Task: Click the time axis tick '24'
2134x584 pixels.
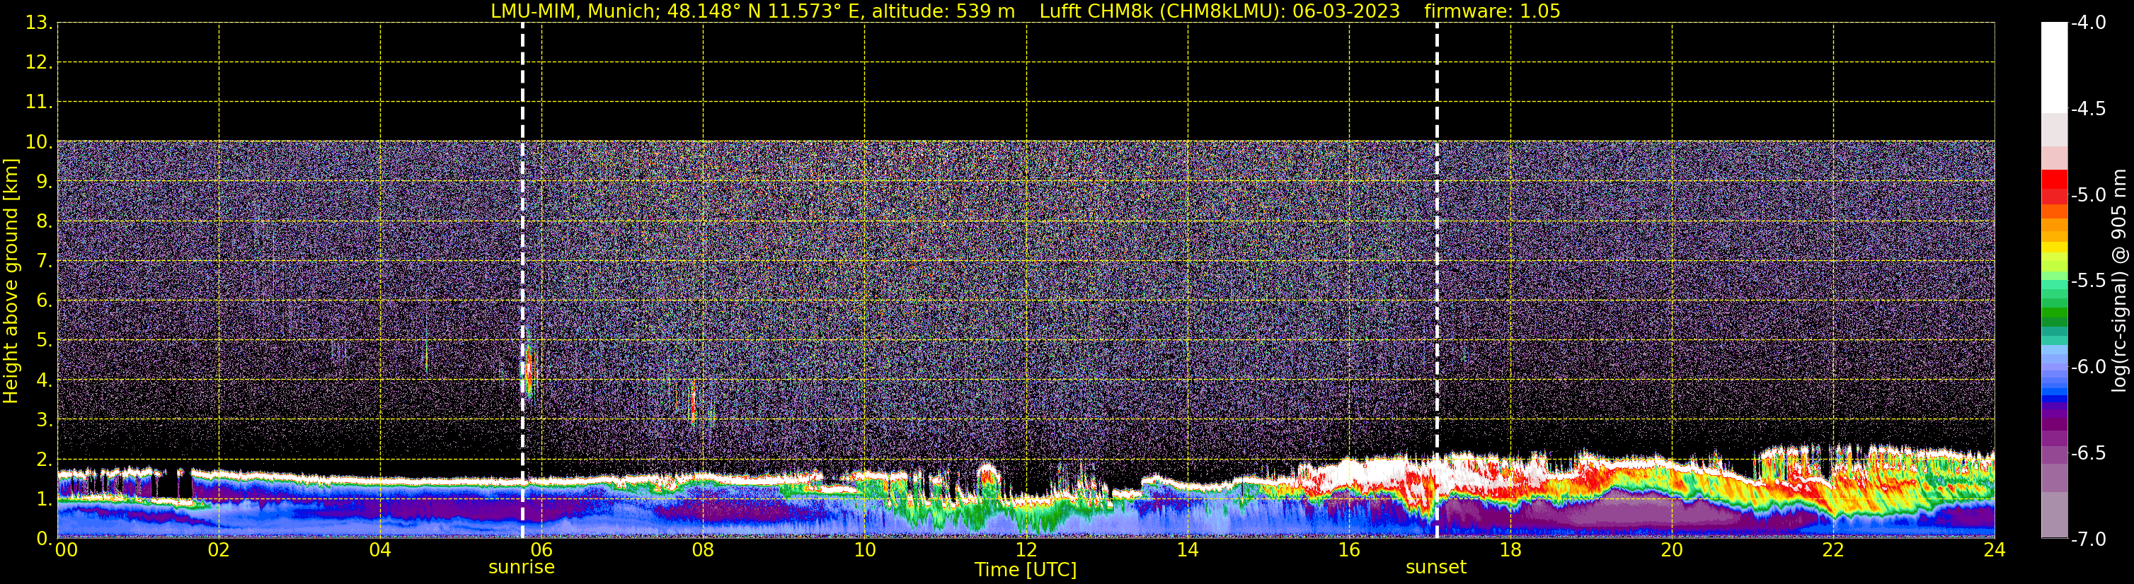Action: (x=1995, y=550)
